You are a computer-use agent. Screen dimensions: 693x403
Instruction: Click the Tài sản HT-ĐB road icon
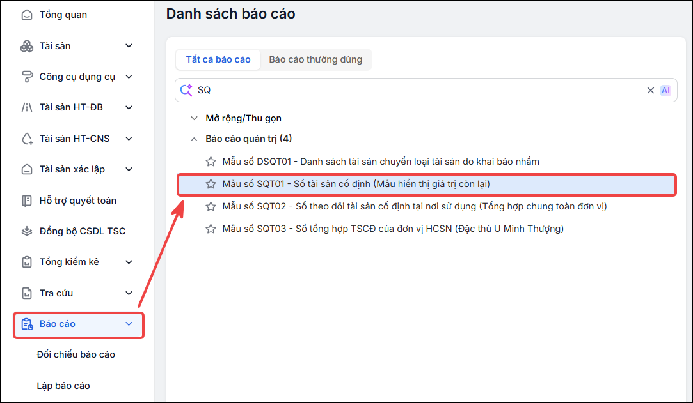(27, 107)
